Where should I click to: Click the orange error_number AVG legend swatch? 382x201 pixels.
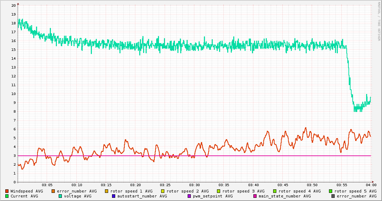click(x=53, y=191)
